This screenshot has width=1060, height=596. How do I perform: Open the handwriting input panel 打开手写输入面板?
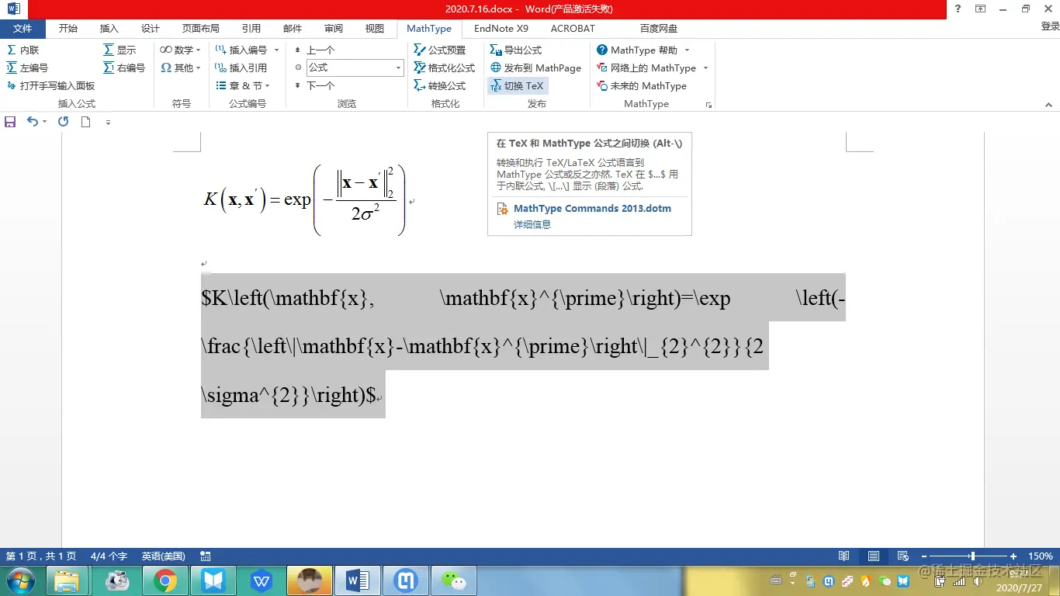point(50,85)
